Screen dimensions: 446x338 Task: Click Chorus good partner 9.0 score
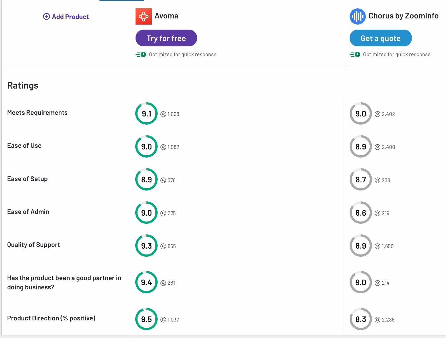tap(361, 282)
